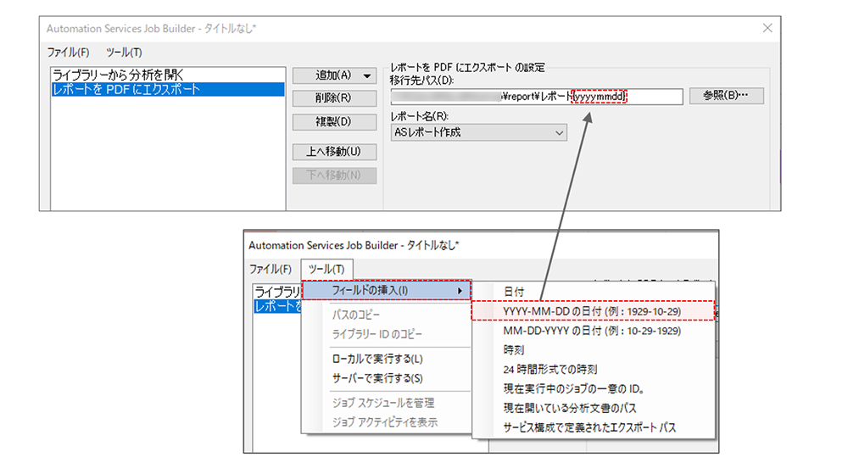Click the 複製(D) button

click(334, 122)
